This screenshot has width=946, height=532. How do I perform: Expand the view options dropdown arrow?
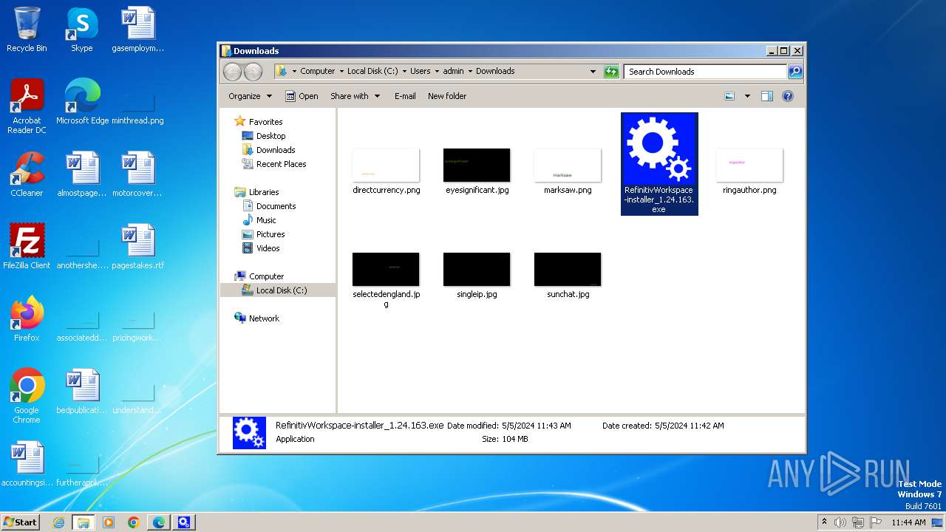click(x=747, y=96)
